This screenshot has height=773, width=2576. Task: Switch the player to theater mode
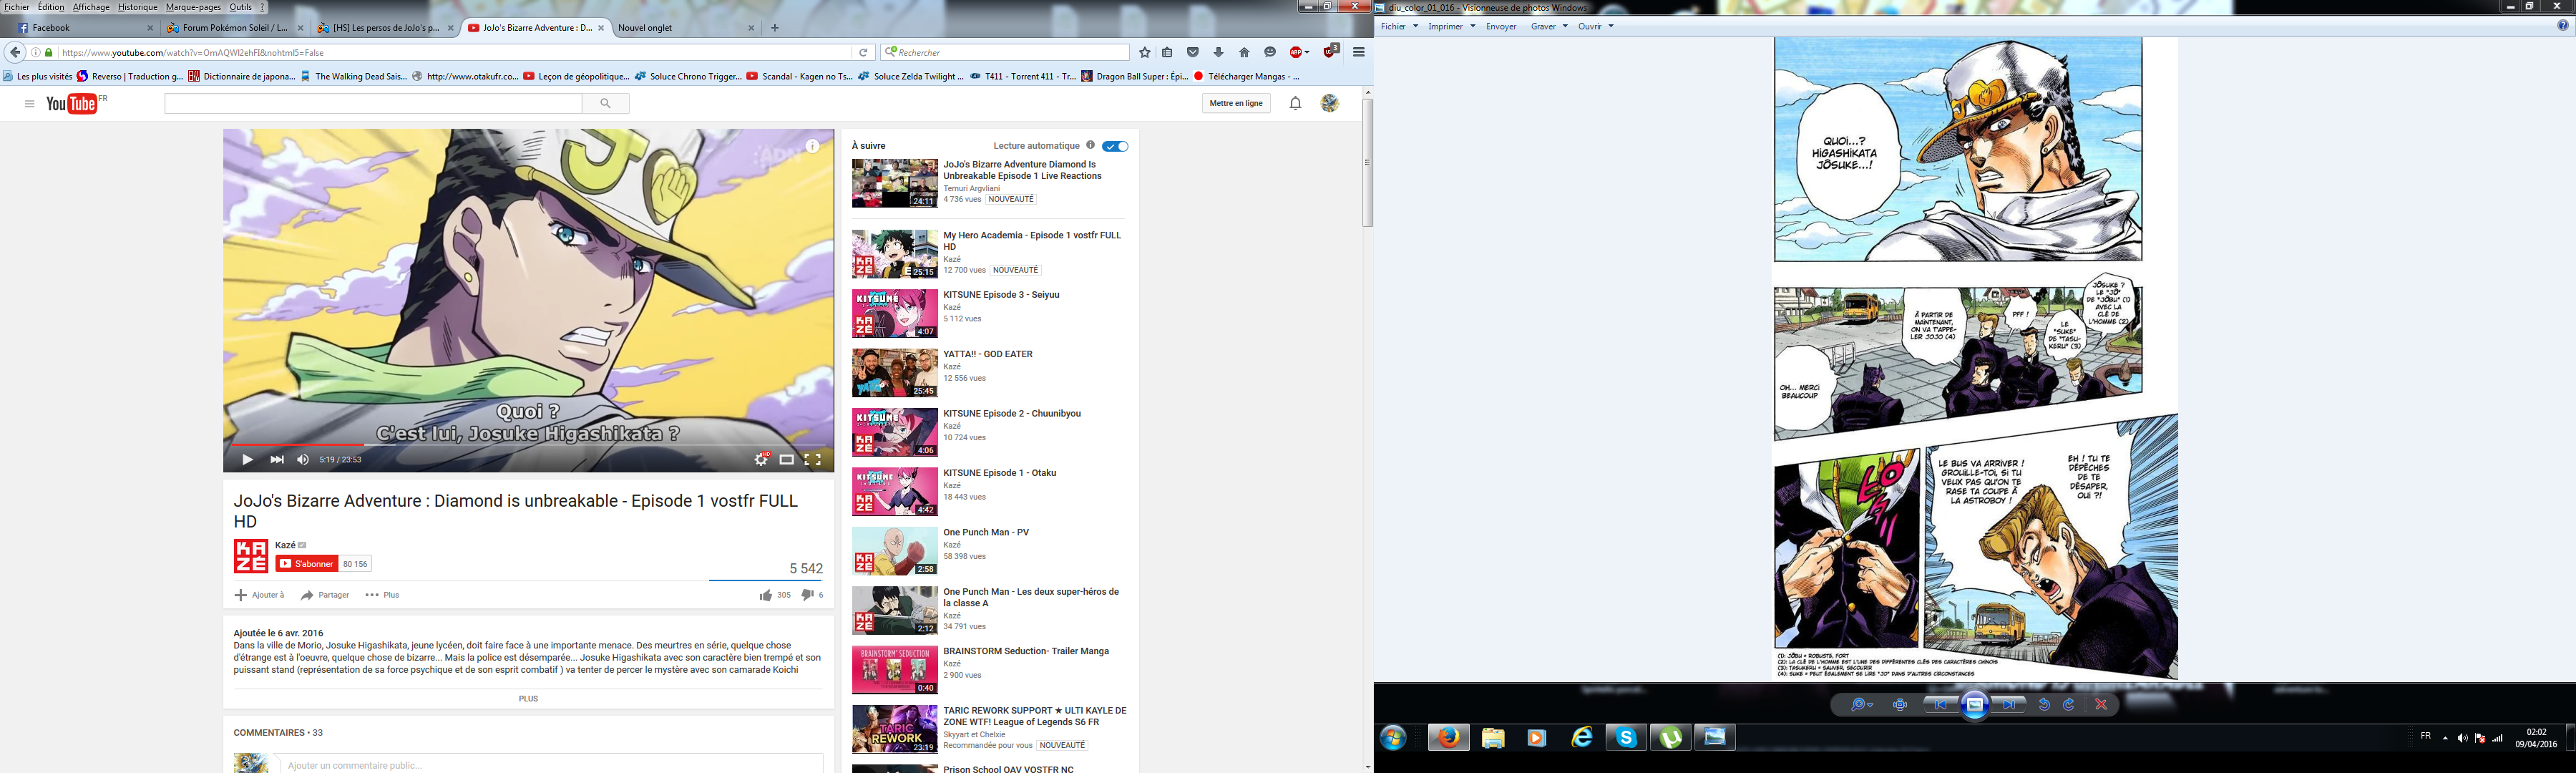787,460
